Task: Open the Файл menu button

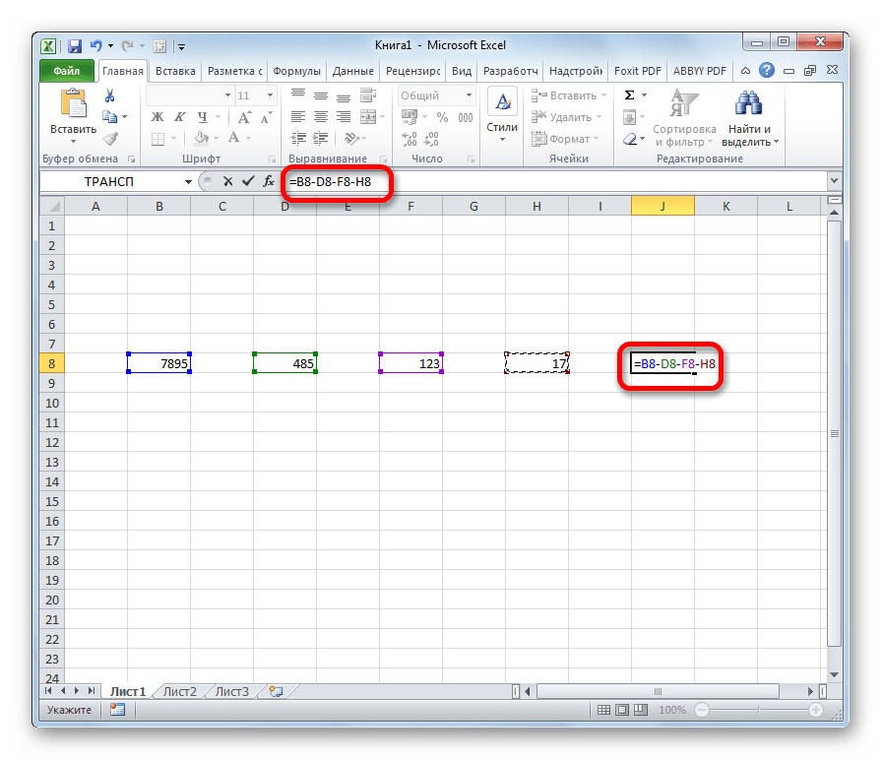Action: pos(67,71)
